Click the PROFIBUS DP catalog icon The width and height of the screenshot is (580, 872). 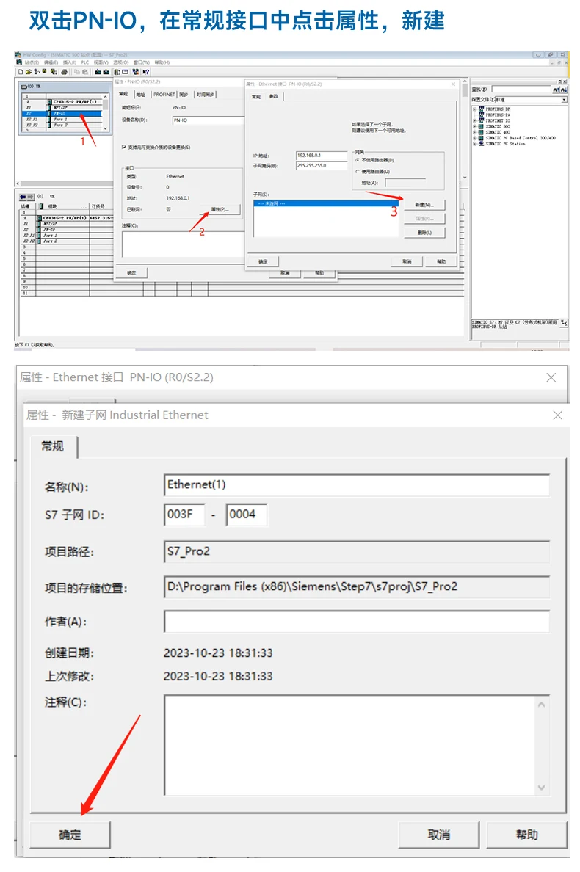click(x=481, y=109)
